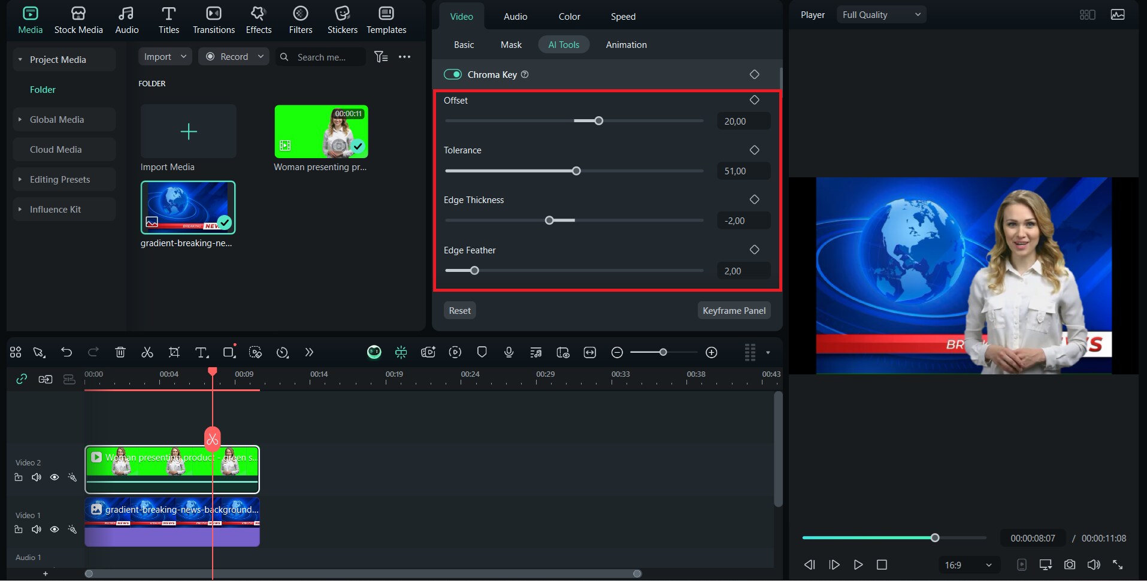Click the marker shield icon
This screenshot has height=581, width=1147.
pyautogui.click(x=482, y=352)
